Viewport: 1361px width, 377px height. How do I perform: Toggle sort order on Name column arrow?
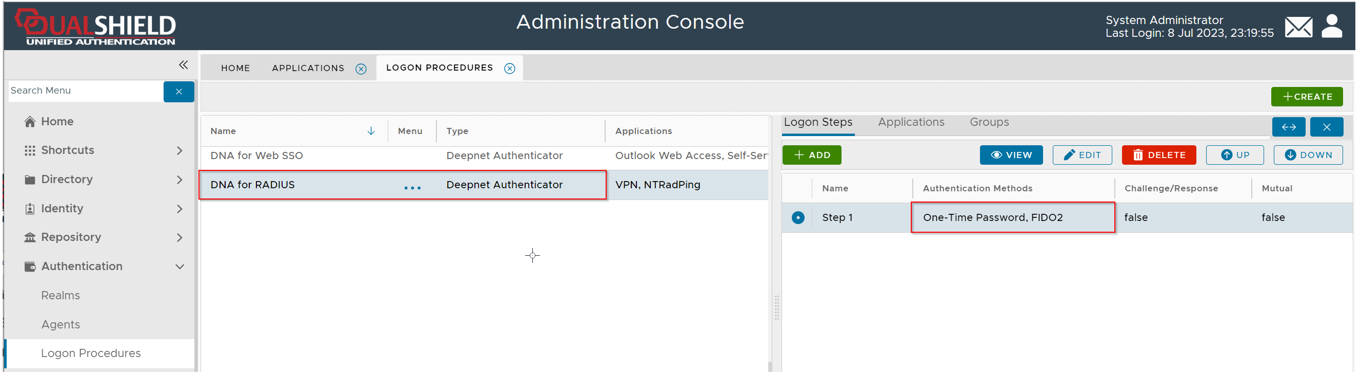click(x=371, y=131)
